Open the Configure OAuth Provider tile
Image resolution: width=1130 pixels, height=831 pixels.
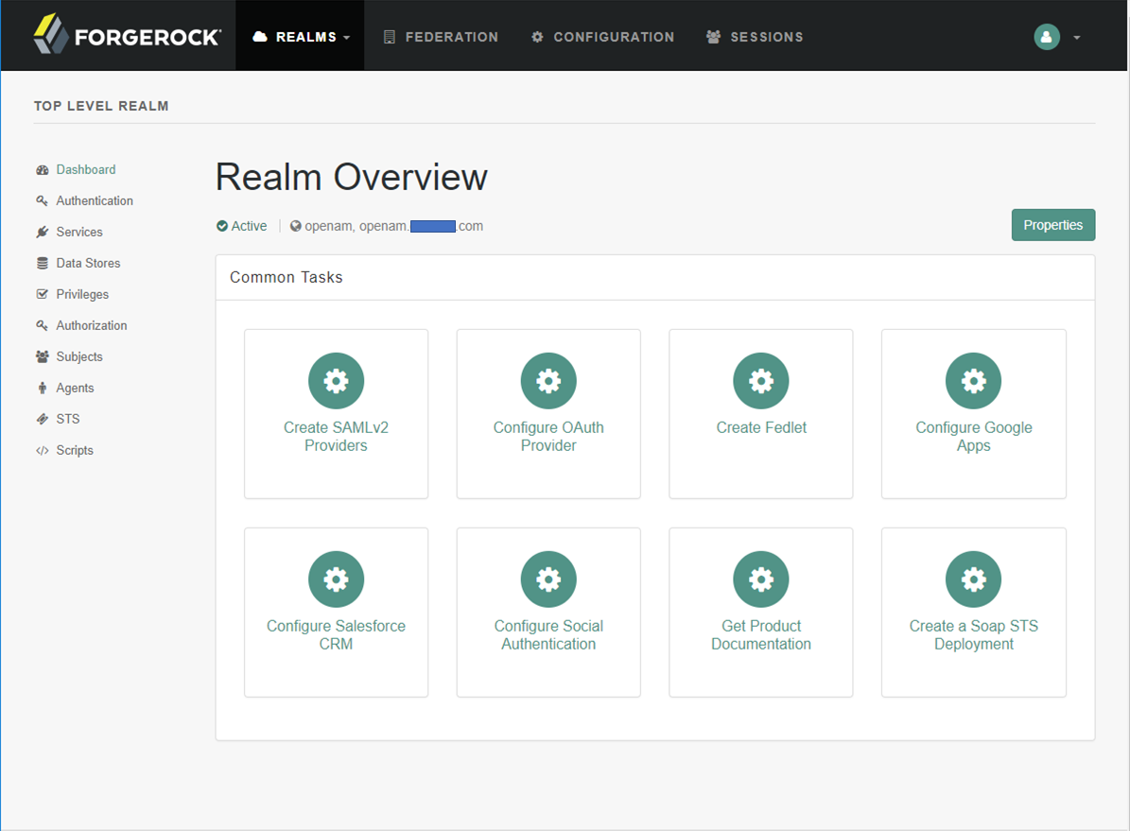coord(548,413)
